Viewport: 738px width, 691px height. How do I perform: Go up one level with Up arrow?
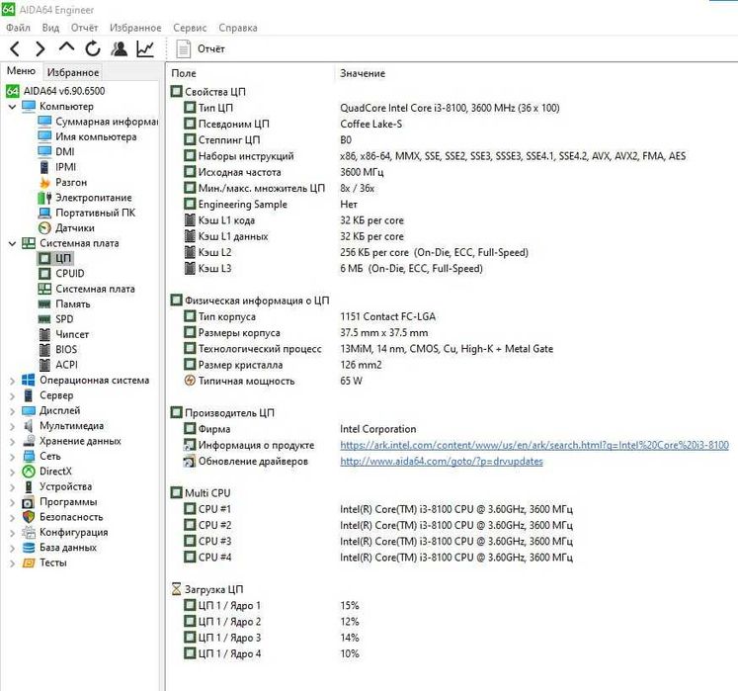pyautogui.click(x=66, y=47)
